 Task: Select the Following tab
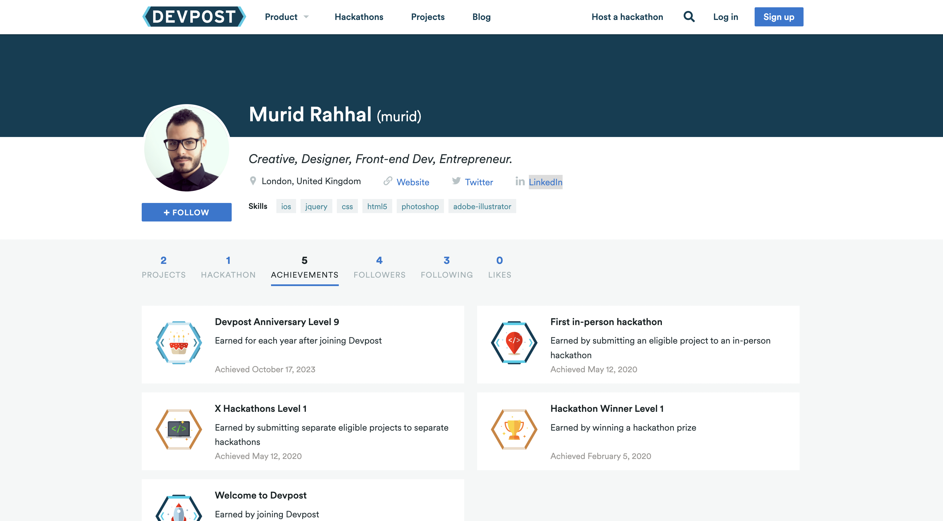(x=446, y=267)
